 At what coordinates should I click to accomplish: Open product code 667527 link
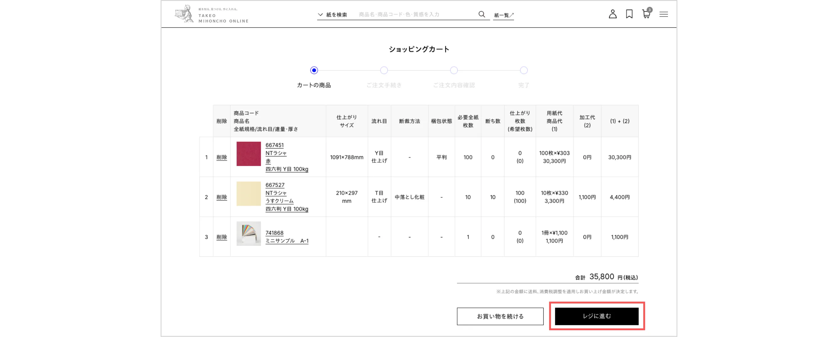coord(274,185)
